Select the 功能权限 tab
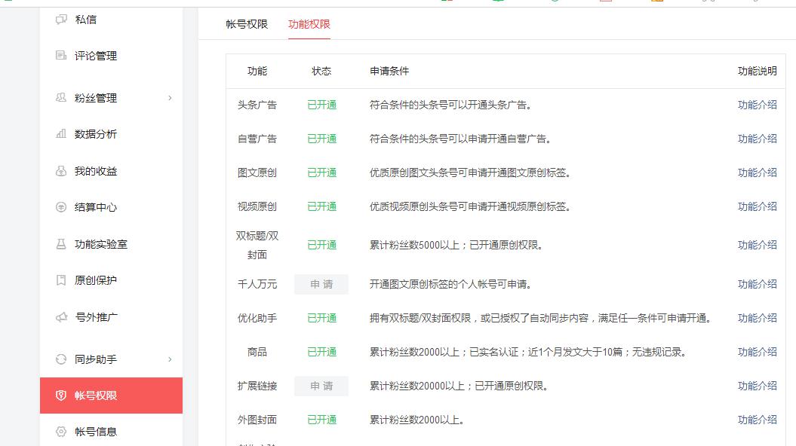Viewport: 796px width, 446px height. [309, 24]
